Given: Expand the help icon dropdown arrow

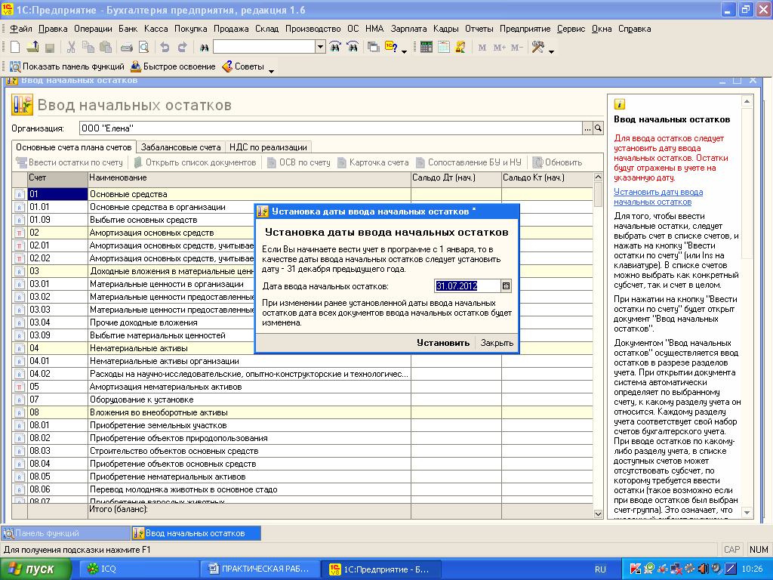Looking at the screenshot, I should click(405, 51).
